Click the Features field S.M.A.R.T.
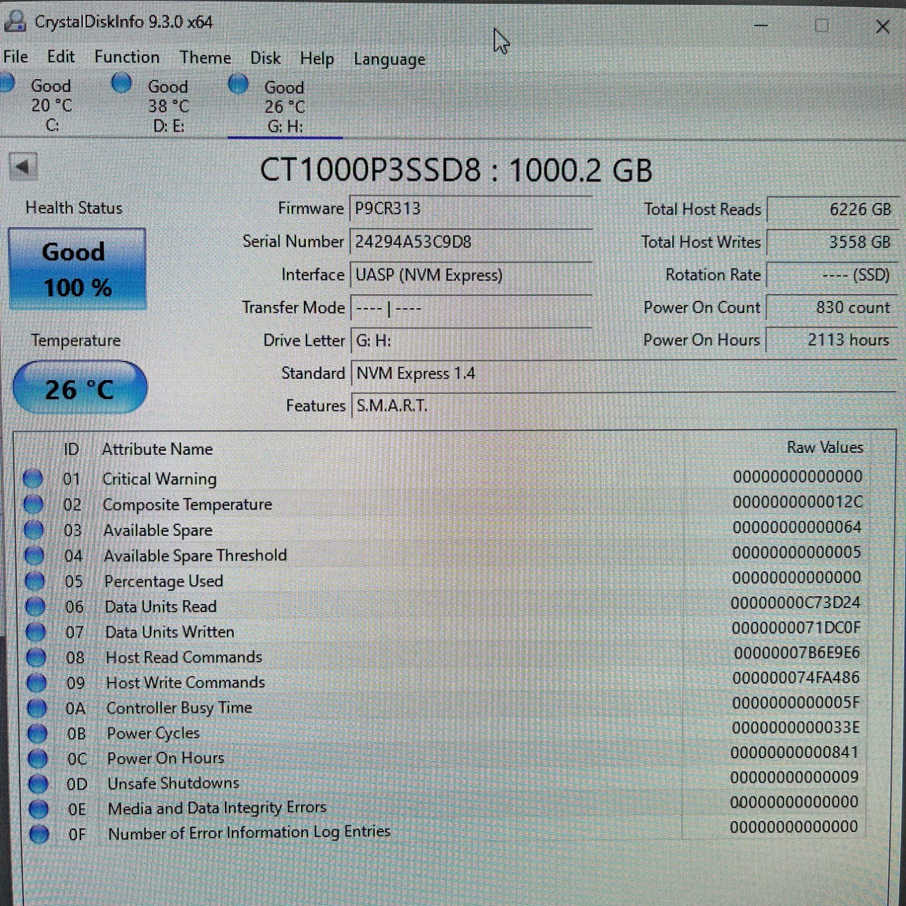Viewport: 906px width, 906px height. [624, 406]
